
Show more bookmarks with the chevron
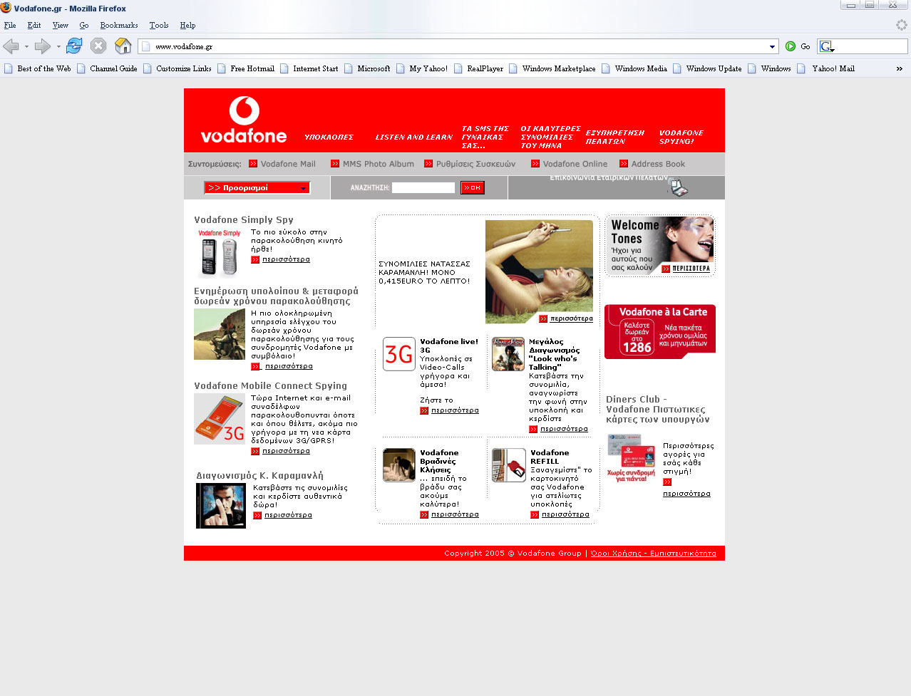pyautogui.click(x=900, y=68)
